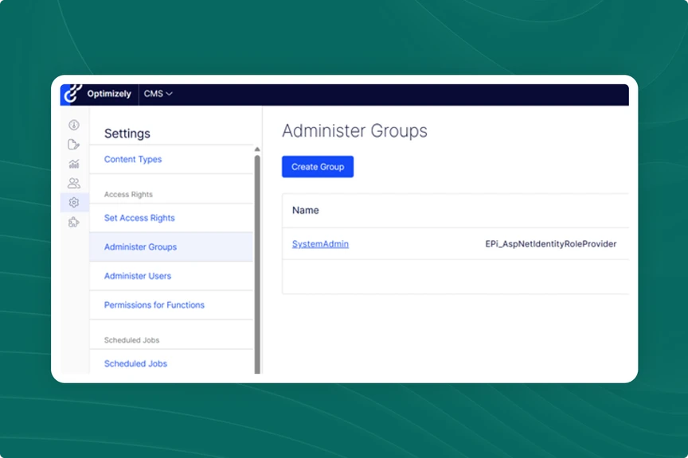The width and height of the screenshot is (688, 458).
Task: Click the Name column header
Action: pos(306,211)
